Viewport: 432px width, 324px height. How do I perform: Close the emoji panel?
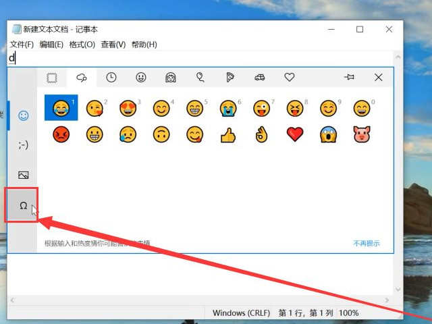[379, 78]
